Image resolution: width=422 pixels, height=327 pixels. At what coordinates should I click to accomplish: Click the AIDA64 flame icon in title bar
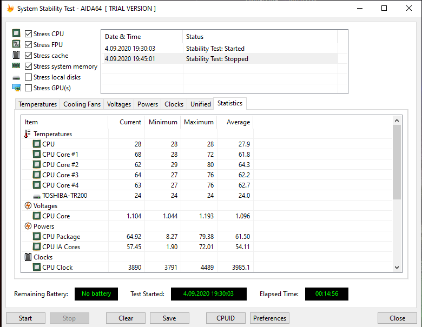click(x=10, y=8)
